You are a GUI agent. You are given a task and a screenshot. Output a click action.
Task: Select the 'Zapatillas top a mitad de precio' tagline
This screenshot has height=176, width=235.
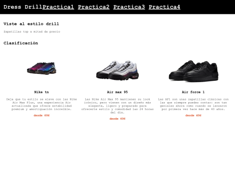pos(32,32)
